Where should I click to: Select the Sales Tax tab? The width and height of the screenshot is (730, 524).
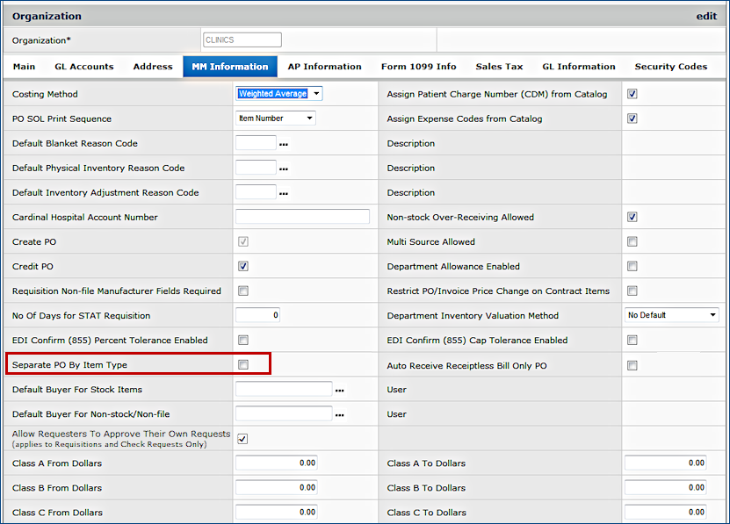point(499,67)
